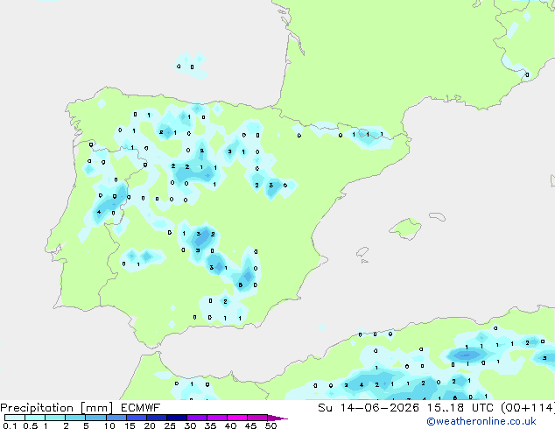Click the '10' legend label

(x=109, y=425)
